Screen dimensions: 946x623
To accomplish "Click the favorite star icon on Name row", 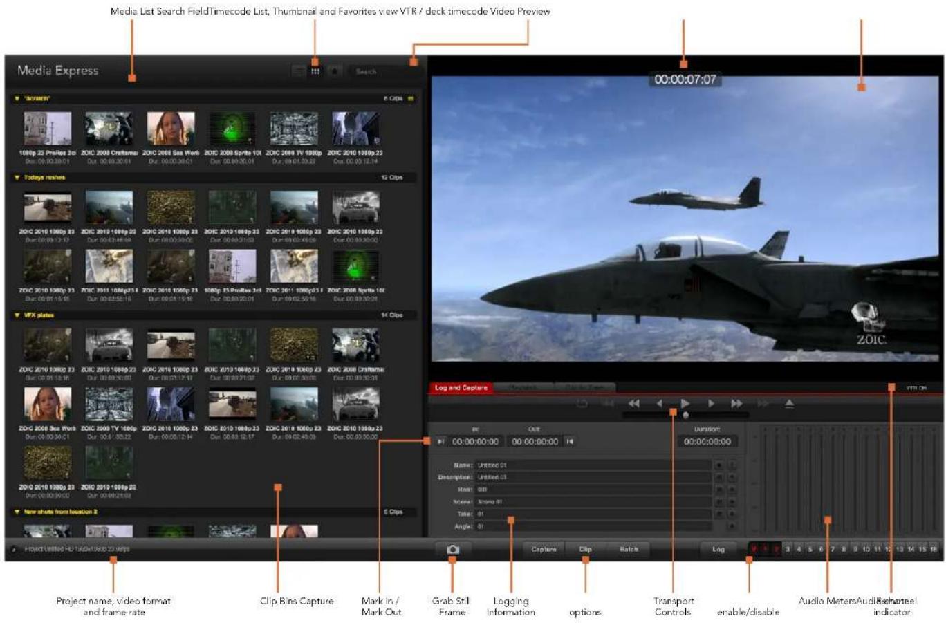I will (x=719, y=465).
